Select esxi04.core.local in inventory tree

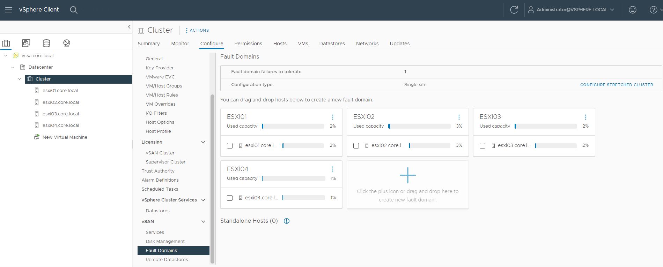click(61, 125)
